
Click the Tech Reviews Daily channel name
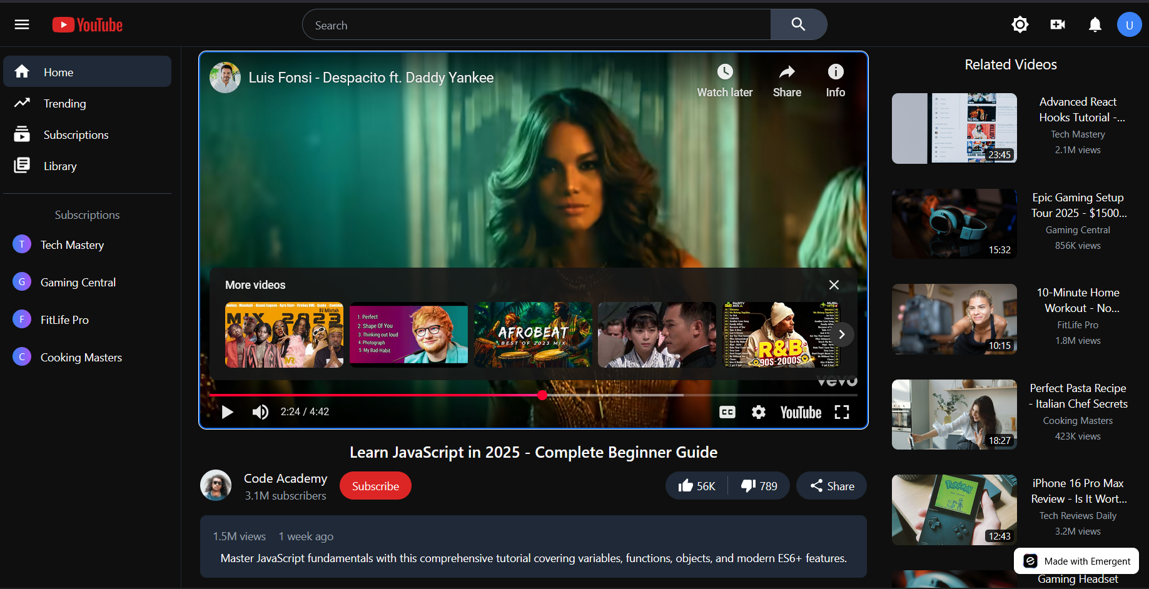(1078, 516)
